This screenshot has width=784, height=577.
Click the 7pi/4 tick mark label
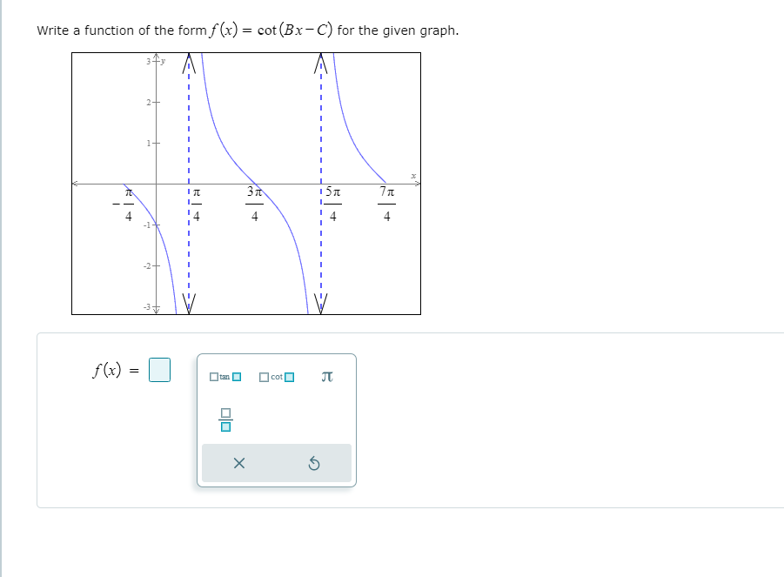click(386, 201)
